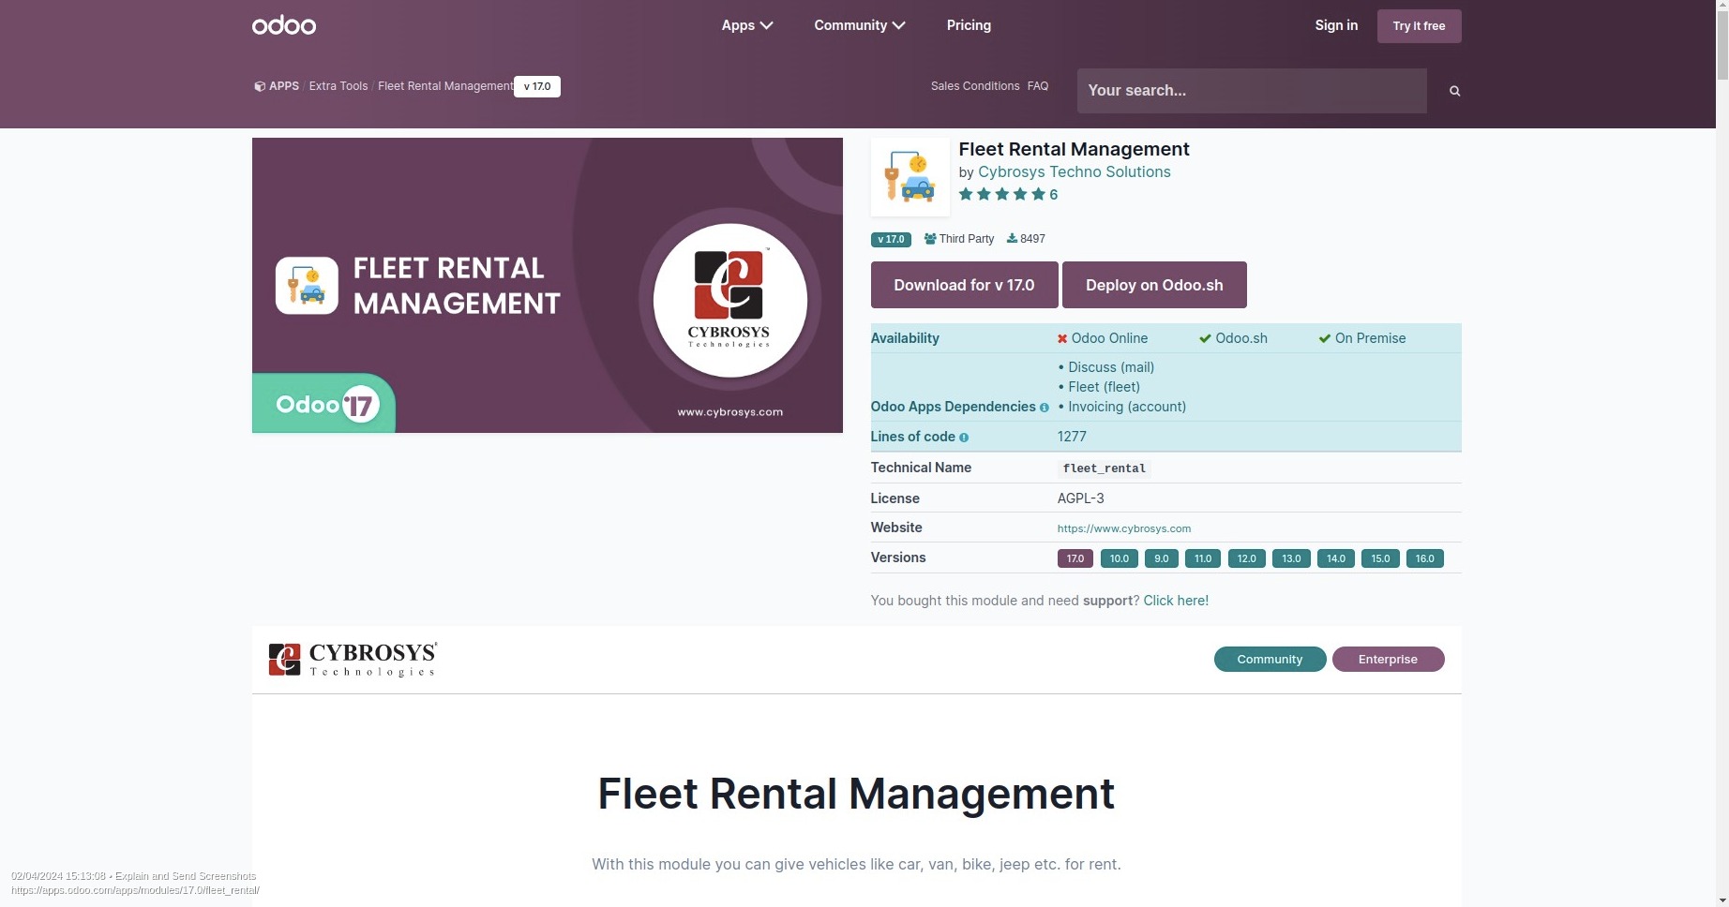Visit https://www.cybrosys.com website link

click(1124, 528)
